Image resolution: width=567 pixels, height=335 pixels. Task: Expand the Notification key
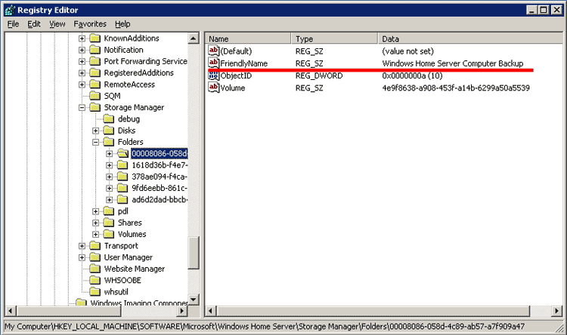click(x=82, y=50)
